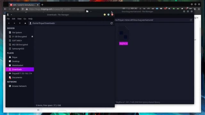The width and height of the screenshot is (205, 115).
Task: Click the site padlock icon
Action: (27, 9)
